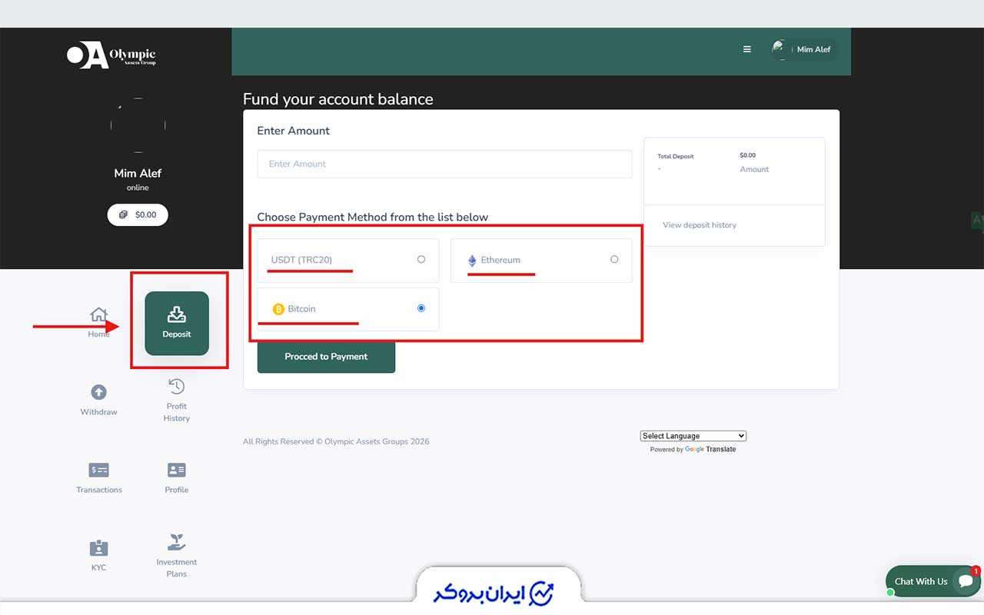
Task: Click the Bitcoin payment label
Action: 301,309
